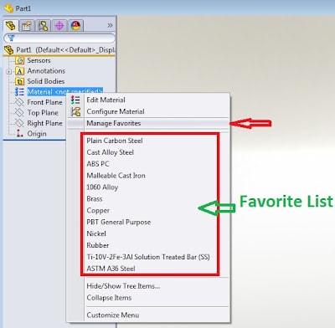Screen dimensions: 335x328
Task: Select the Front Plane tree item
Action: pyautogui.click(x=44, y=102)
